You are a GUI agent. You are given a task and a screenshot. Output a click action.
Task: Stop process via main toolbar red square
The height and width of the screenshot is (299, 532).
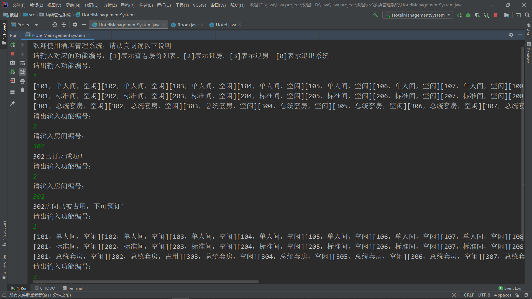495,15
